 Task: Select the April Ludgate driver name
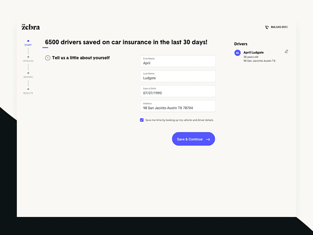coord(254,52)
